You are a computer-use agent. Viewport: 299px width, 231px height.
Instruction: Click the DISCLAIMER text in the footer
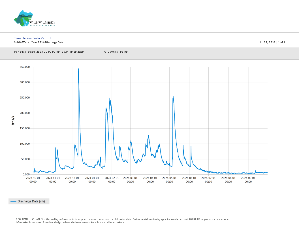coord(123,221)
